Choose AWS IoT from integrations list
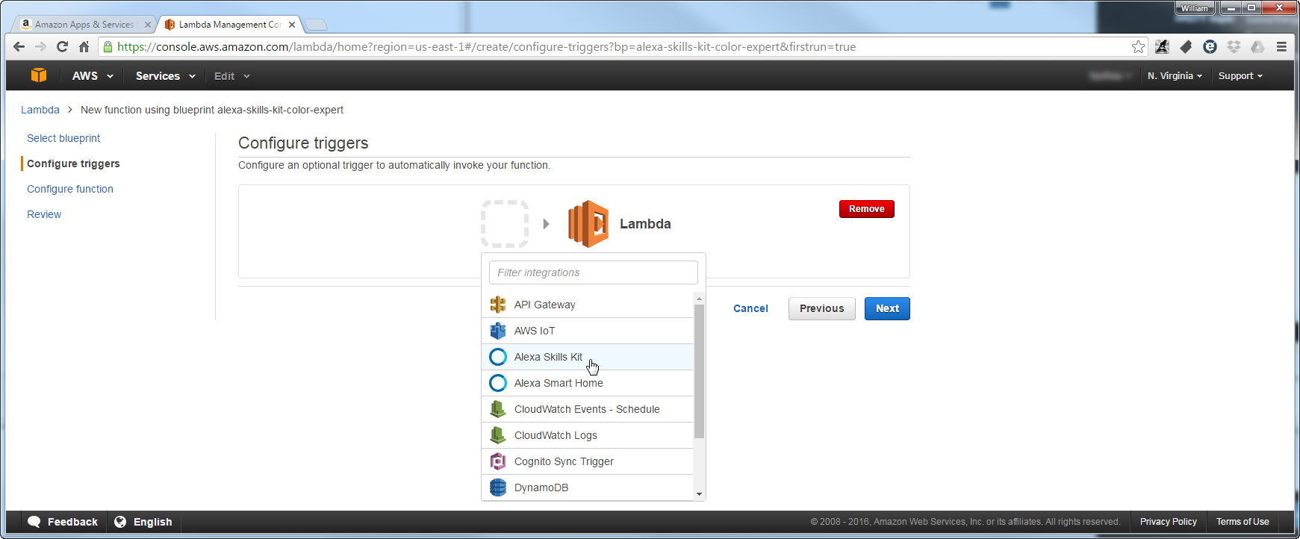 pos(588,331)
